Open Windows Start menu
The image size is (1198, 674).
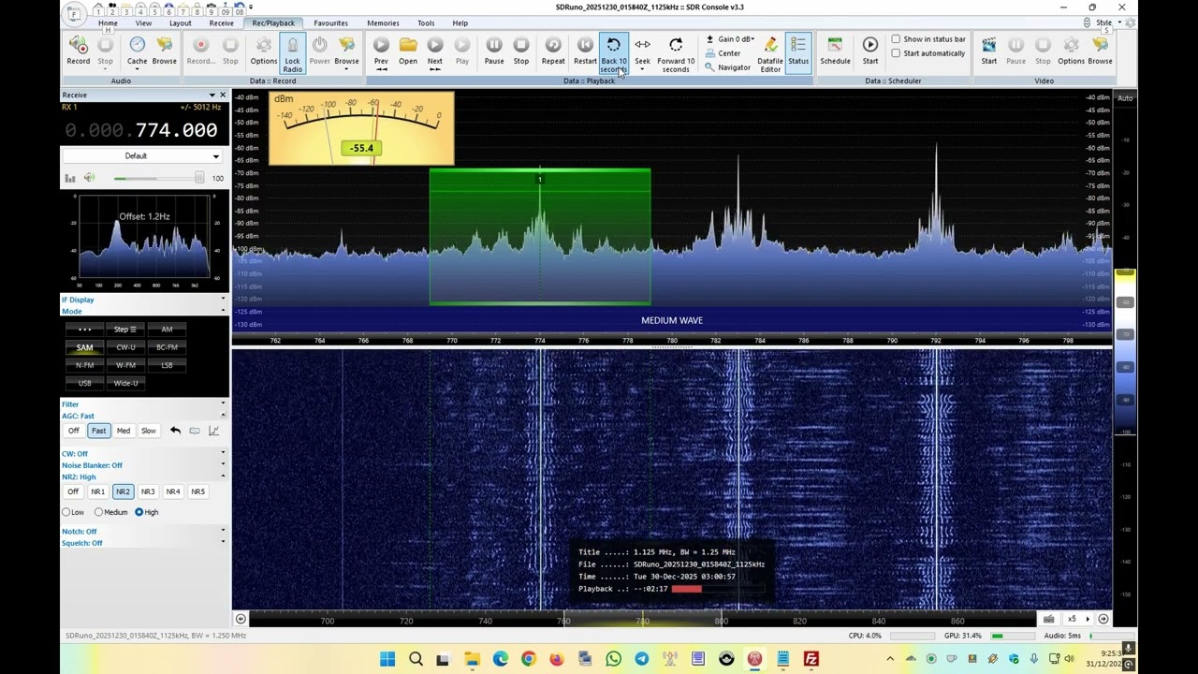point(387,659)
